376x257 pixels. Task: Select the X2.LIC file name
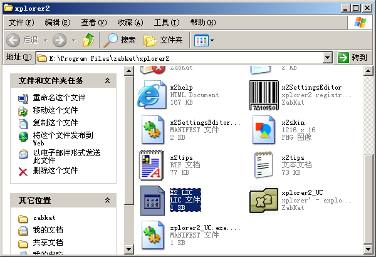coord(181,192)
